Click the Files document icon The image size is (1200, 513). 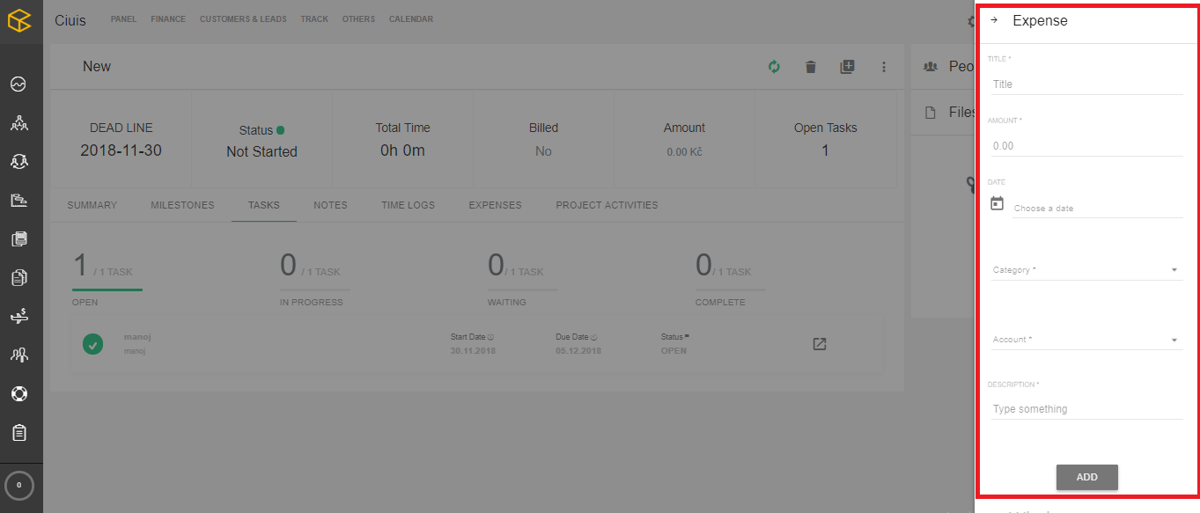930,113
